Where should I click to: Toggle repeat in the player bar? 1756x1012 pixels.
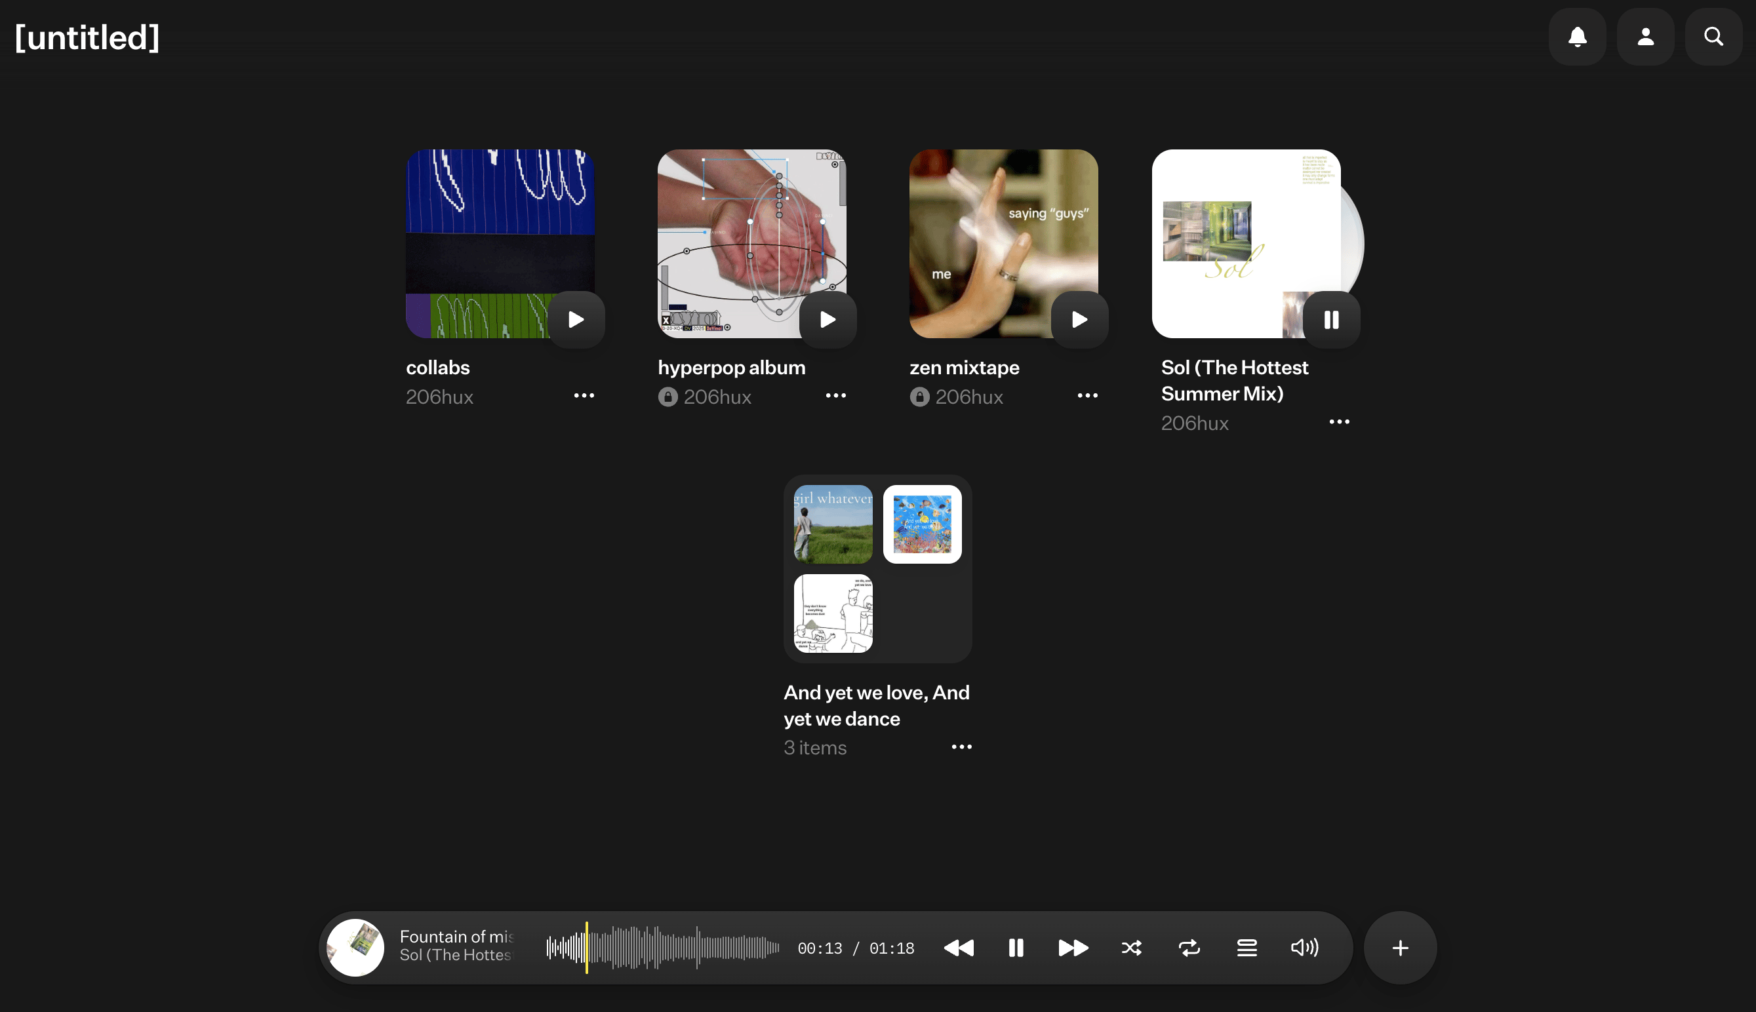[1189, 947]
